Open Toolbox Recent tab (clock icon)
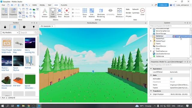 pyautogui.click(x=24, y=27)
